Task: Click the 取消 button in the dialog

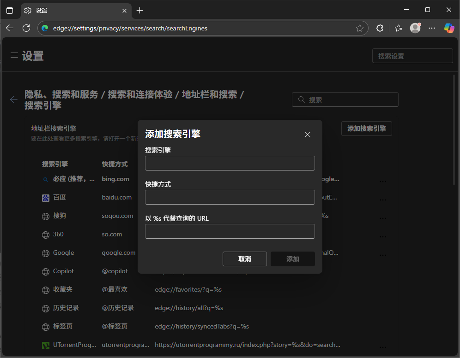Action: 245,259
